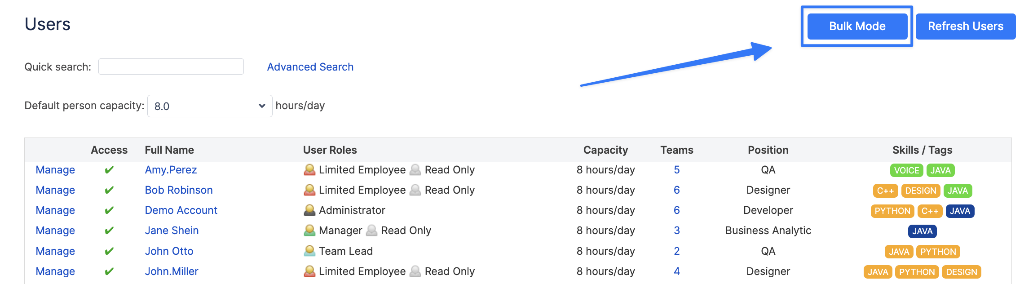
Task: Click Bob Robinson's gray Read Only icon
Action: tap(415, 190)
